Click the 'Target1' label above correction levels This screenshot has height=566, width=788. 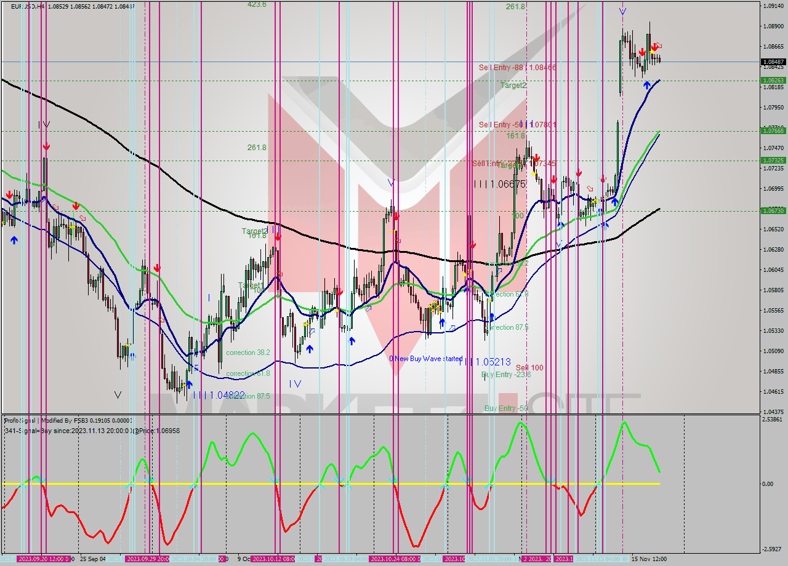pyautogui.click(x=251, y=286)
